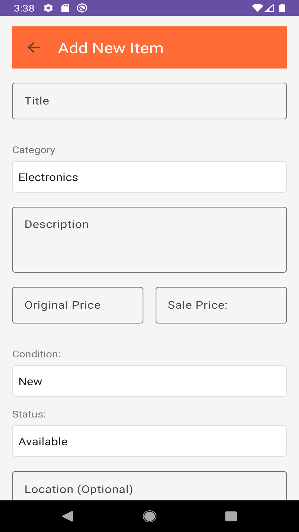Select the Sale Price field
This screenshot has height=532, width=299.
pos(221,305)
